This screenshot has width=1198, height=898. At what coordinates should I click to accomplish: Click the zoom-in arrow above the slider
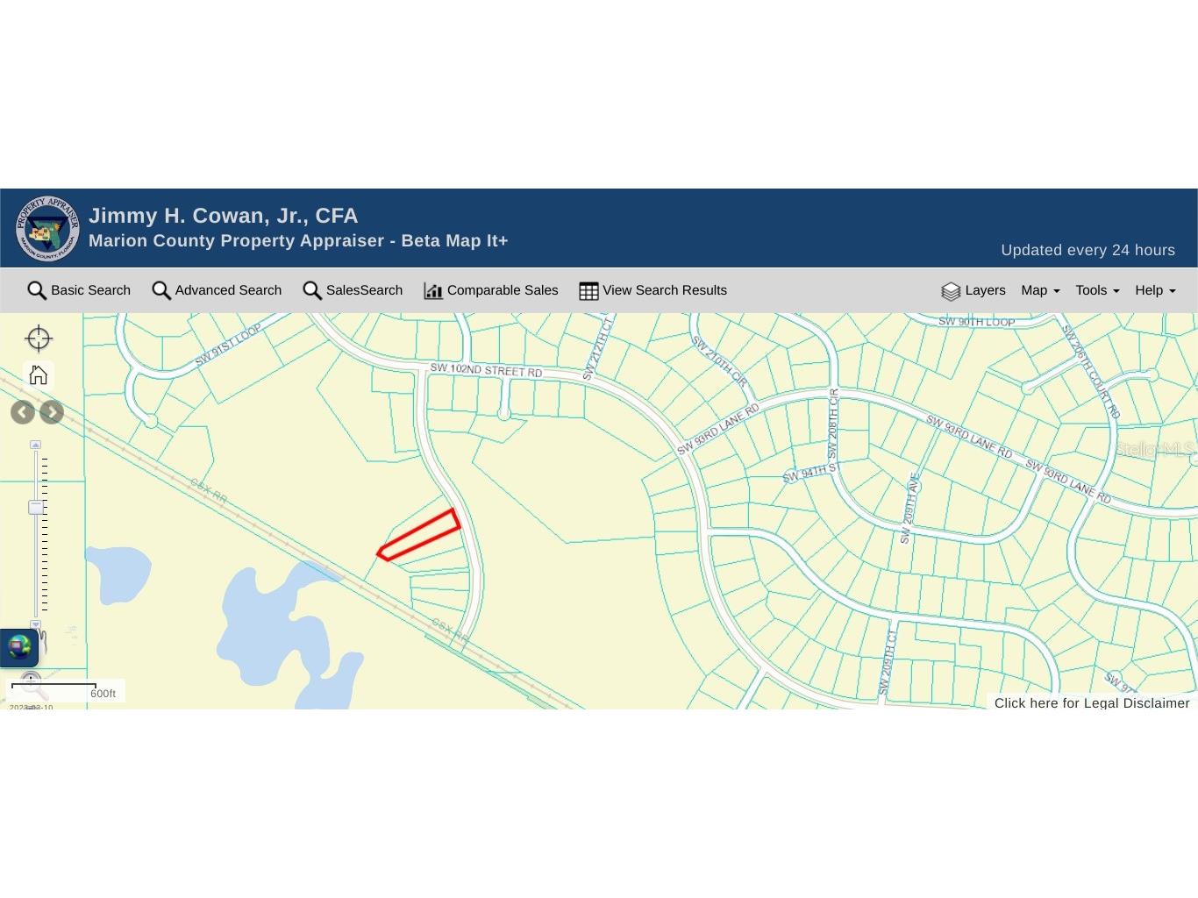click(36, 445)
